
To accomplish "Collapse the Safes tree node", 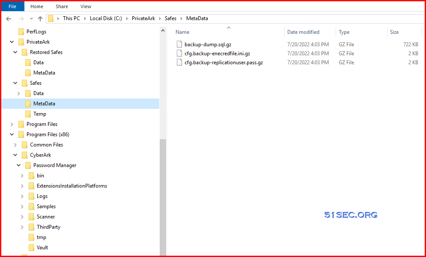I will pyautogui.click(x=15, y=83).
